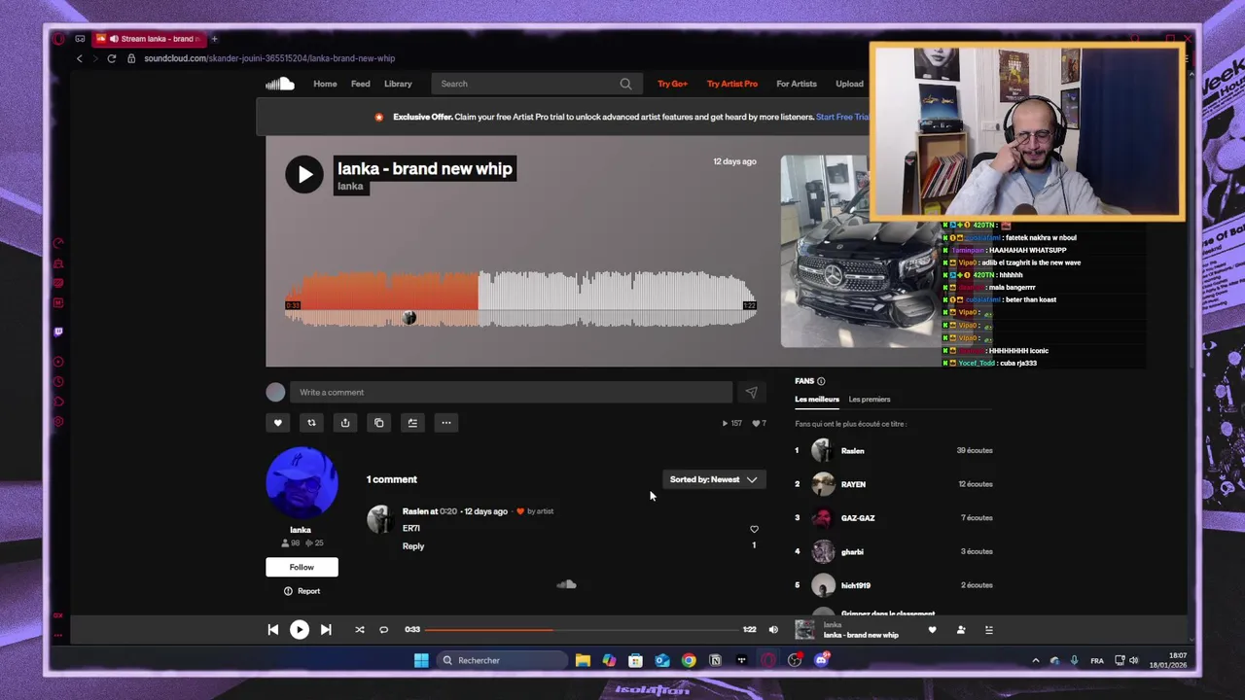Focus the Search input field

(525, 84)
